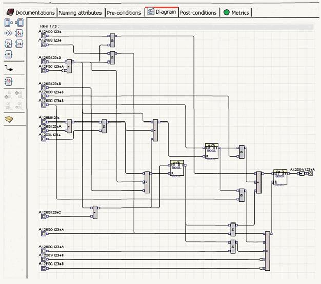Select the tall multi-input gate at bottom right
The height and width of the screenshot is (284, 321).
[266, 251]
